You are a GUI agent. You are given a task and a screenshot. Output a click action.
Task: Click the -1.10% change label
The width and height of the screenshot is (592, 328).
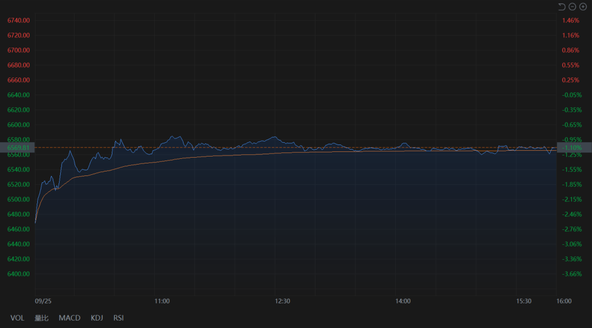tap(574, 147)
